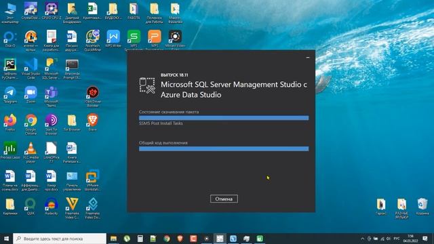Open File Explorer from the taskbar
Viewport: 434px width, 244px height.
(x=113, y=239)
